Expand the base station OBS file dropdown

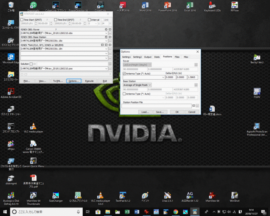[106, 41]
